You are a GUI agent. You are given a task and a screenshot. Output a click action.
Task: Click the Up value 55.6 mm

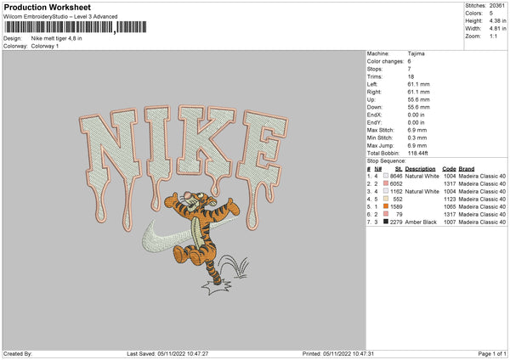(418, 99)
